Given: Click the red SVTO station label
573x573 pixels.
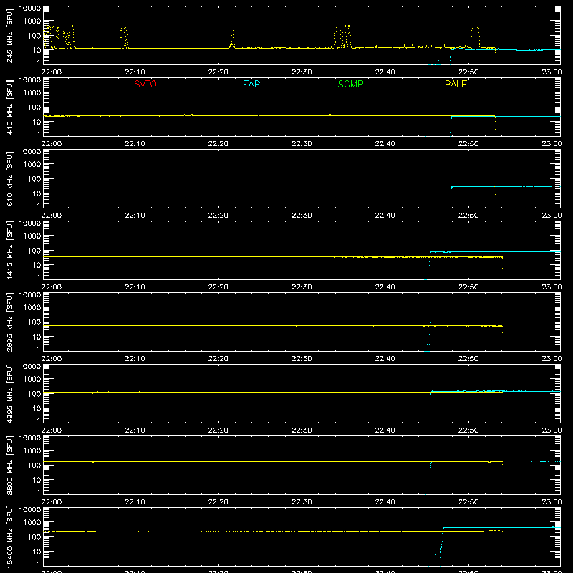Looking at the screenshot, I should (x=145, y=84).
